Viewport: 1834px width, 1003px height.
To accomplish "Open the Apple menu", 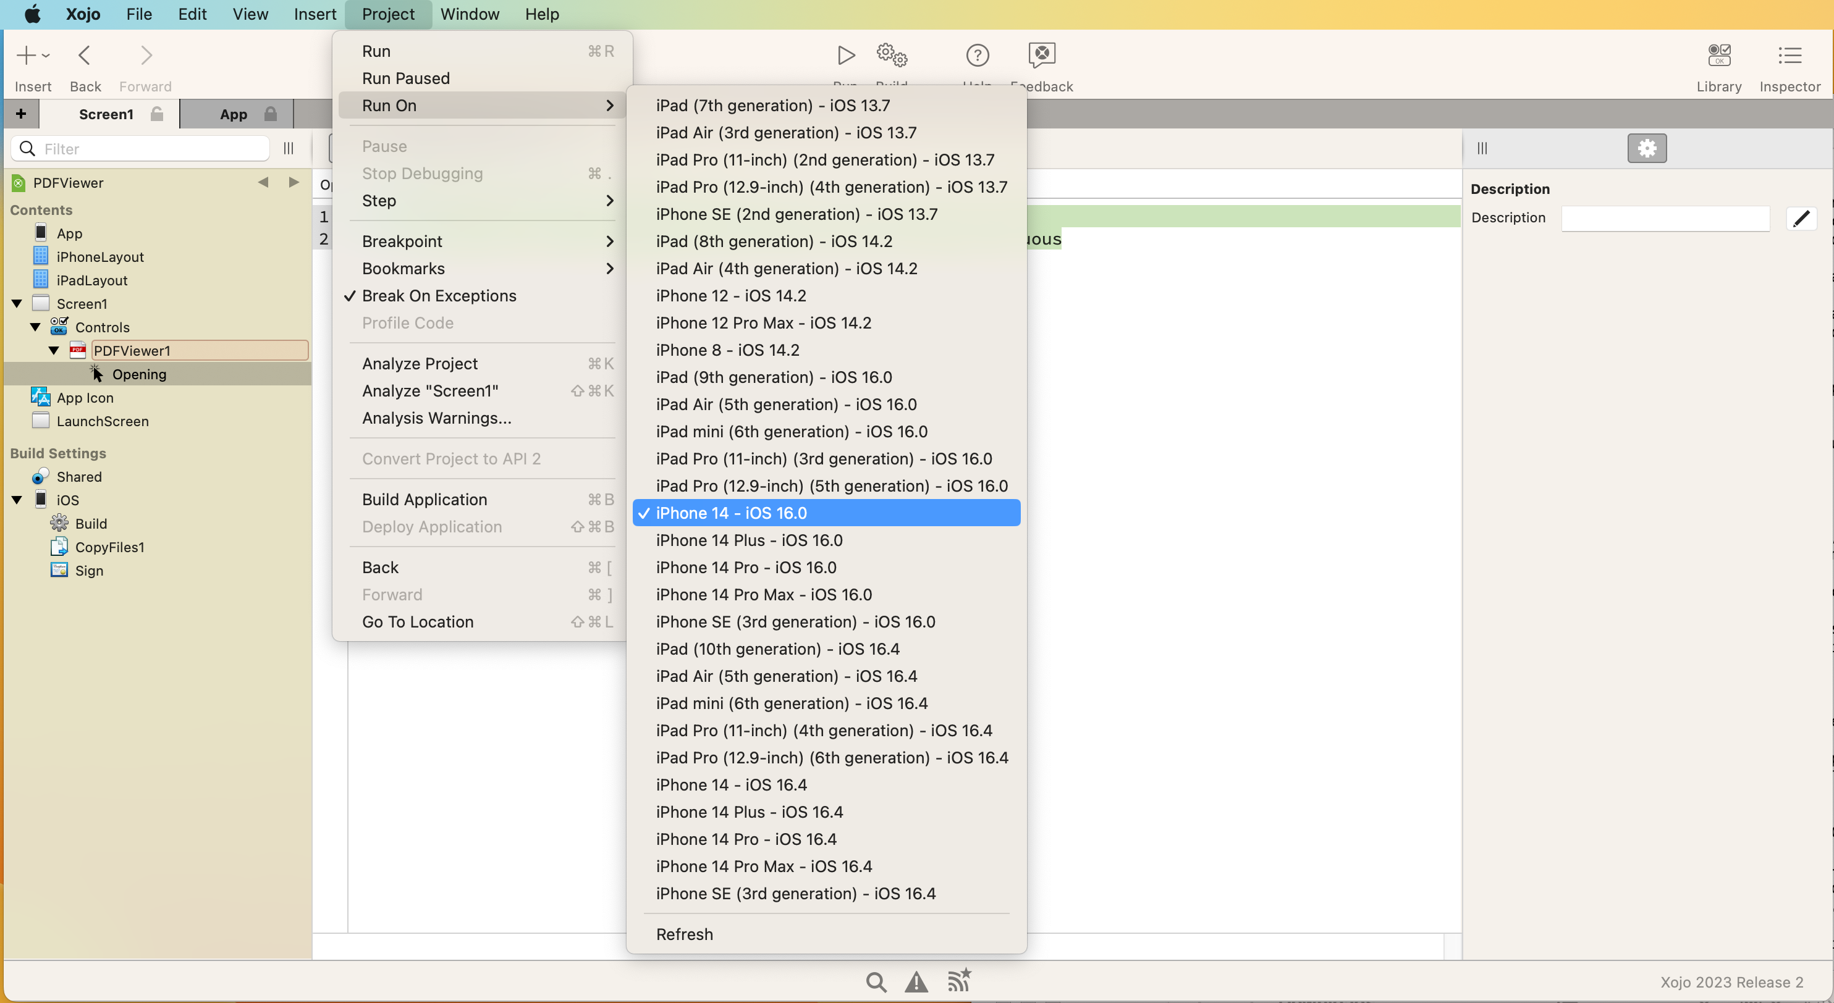I will click(x=32, y=14).
